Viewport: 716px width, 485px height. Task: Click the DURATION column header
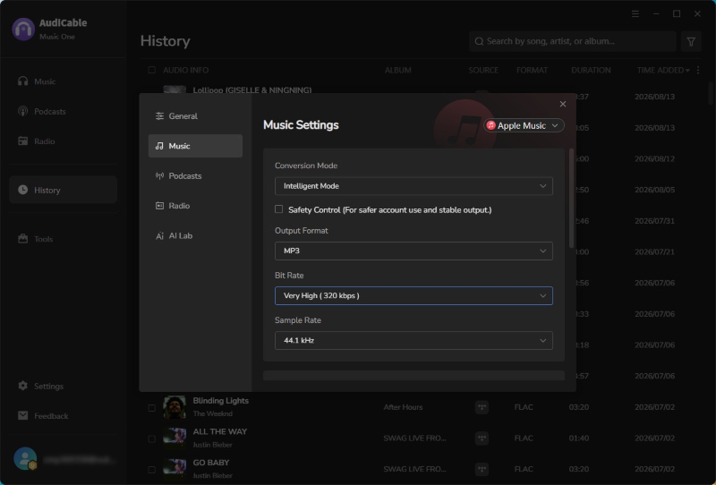pyautogui.click(x=591, y=70)
